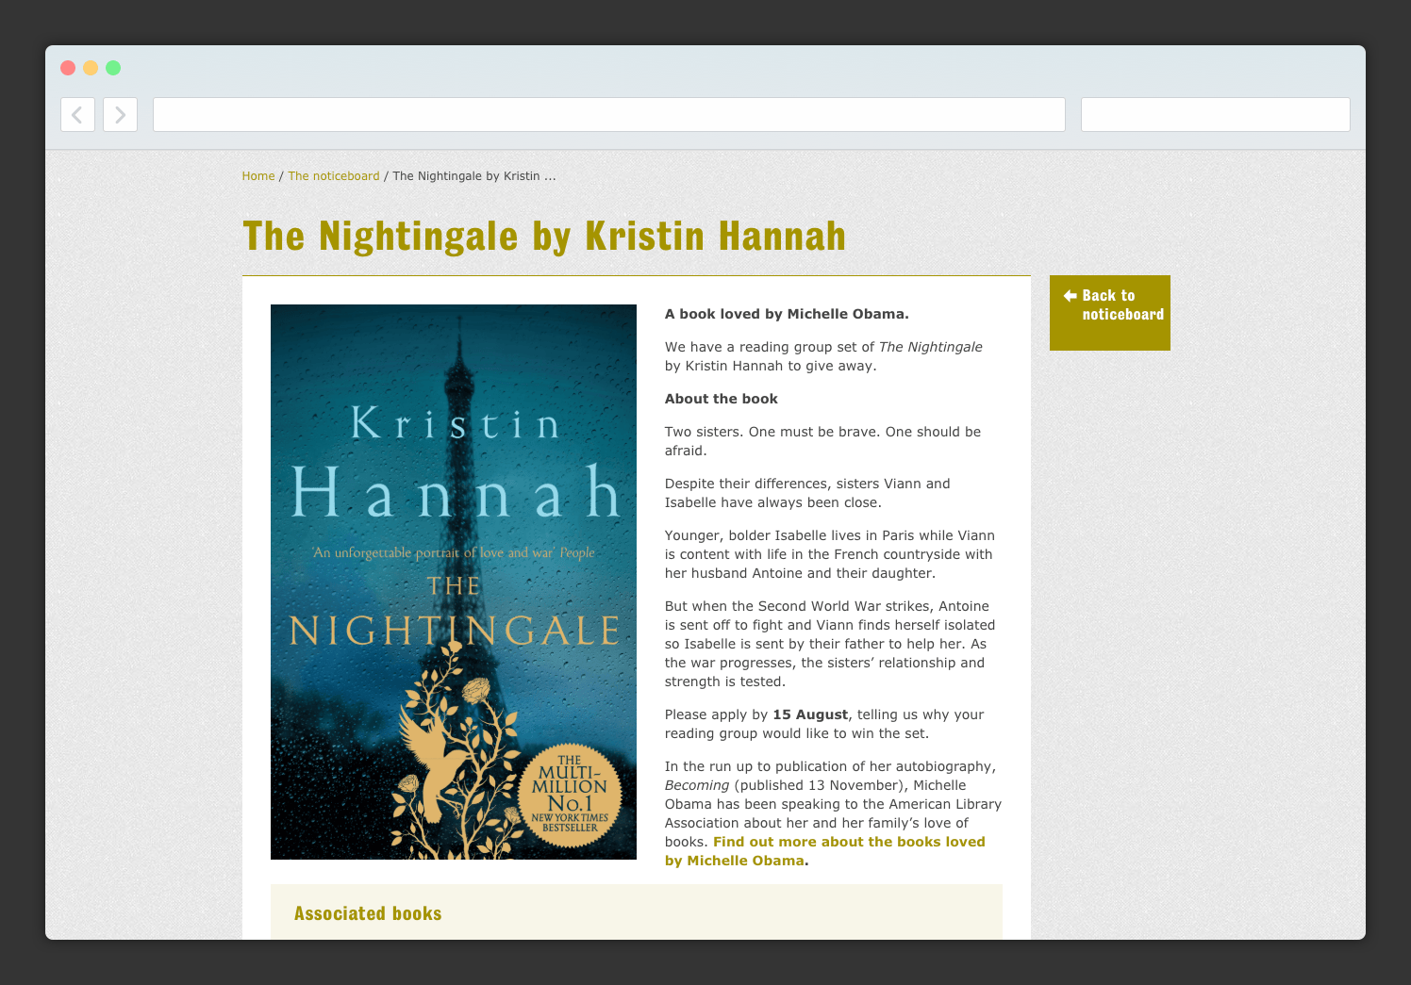Image resolution: width=1411 pixels, height=985 pixels.
Task: Click the browser forward arrow button
Action: (120, 115)
